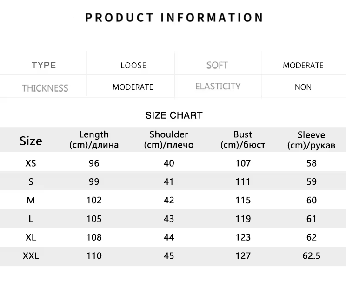
Task: Click the PRODUCT INFORMATION heading
Action: [x=174, y=18]
